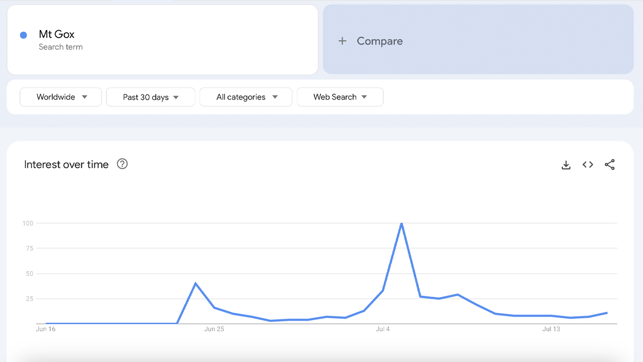This screenshot has width=643, height=362.
Task: Share the Interest over time chart
Action: point(609,164)
